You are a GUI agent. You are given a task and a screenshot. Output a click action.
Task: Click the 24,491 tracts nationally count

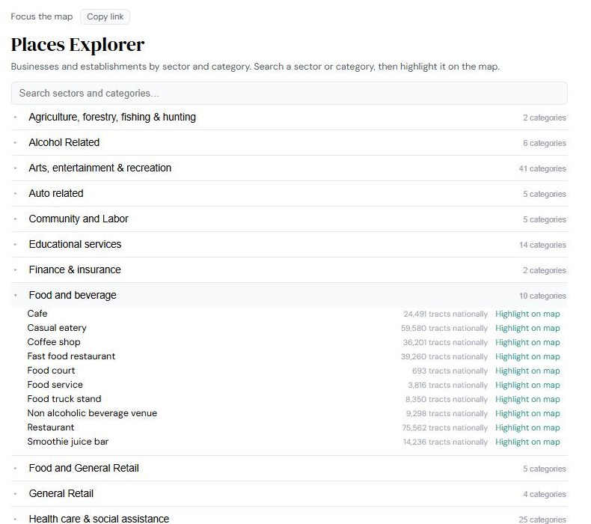tap(445, 314)
